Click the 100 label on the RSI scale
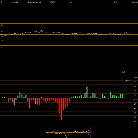Image resolution: width=138 pixels, height=138 pixels. pos(2,25)
